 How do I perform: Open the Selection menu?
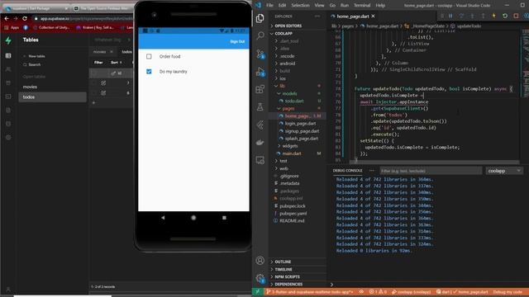click(x=300, y=6)
